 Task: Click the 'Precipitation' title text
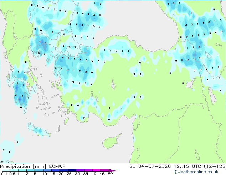tap(15, 166)
